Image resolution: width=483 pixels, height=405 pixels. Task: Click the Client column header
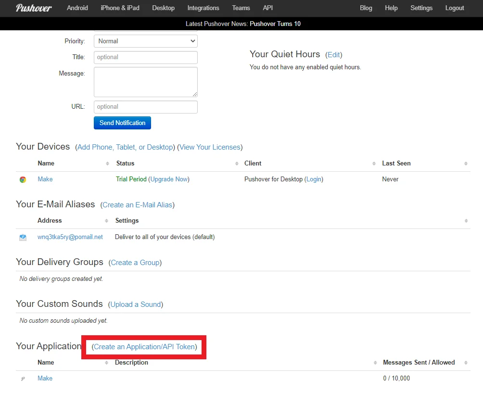[253, 164]
